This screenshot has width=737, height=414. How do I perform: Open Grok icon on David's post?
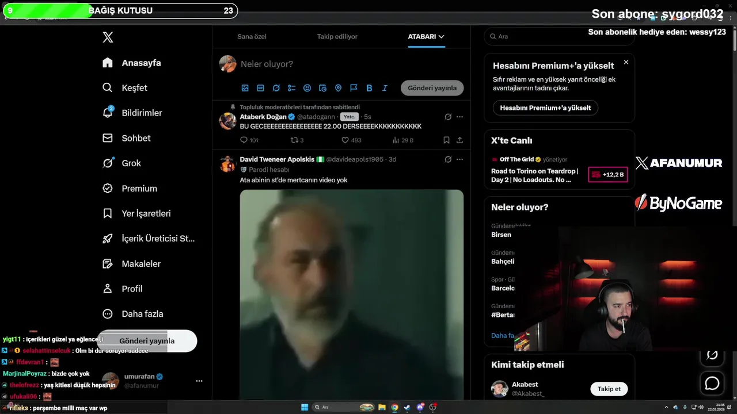coord(448,159)
